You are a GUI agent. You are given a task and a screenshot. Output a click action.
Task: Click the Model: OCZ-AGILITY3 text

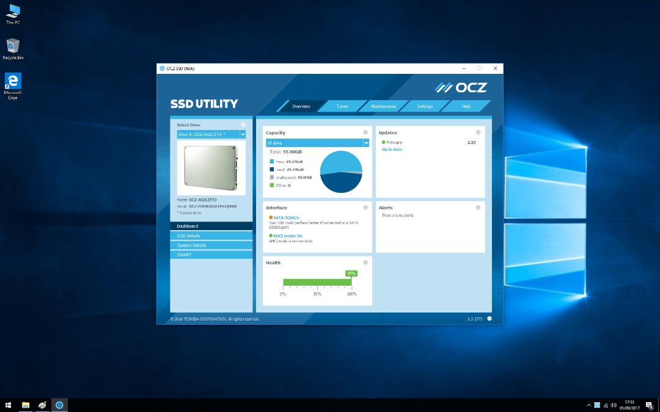197,200
